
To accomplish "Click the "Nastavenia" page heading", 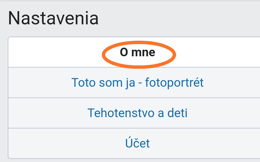I will pyautogui.click(x=53, y=19).
